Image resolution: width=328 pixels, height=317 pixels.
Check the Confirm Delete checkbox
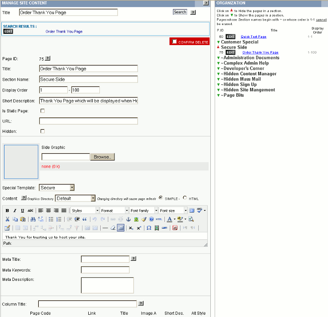click(174, 41)
